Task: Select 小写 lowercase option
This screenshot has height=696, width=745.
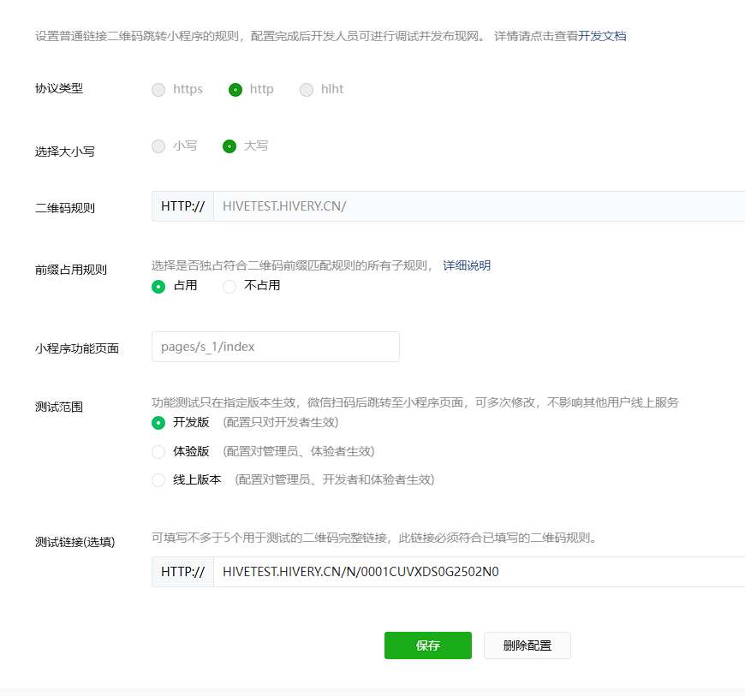Action: 158,146
